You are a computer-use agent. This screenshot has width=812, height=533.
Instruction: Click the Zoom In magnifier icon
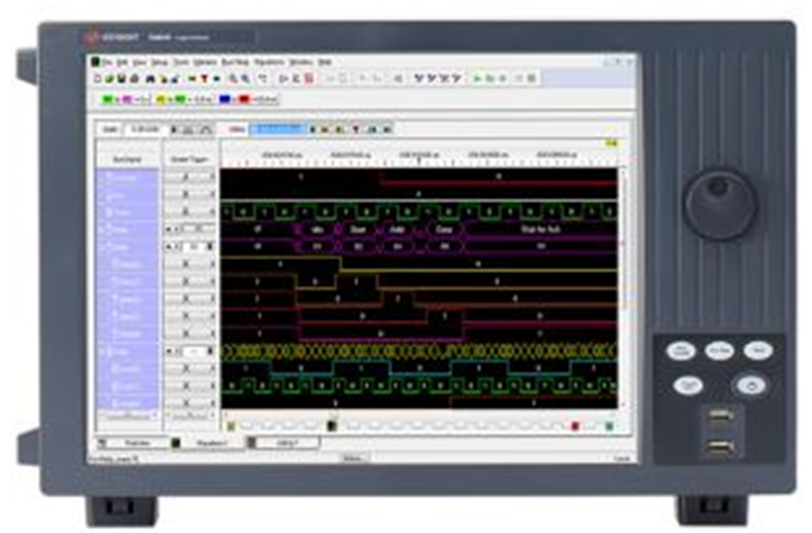point(233,78)
